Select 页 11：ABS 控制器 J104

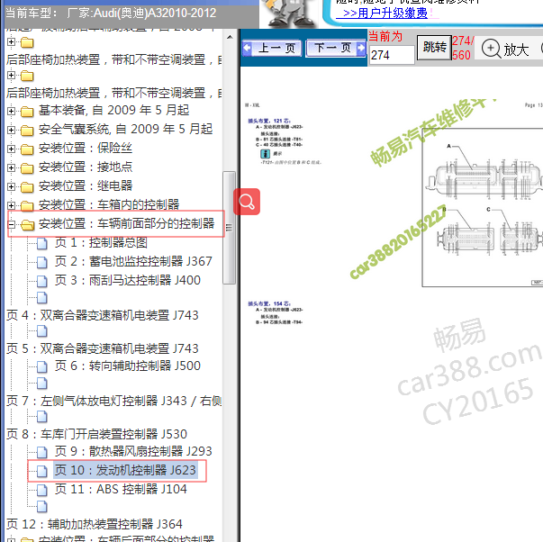(121, 490)
